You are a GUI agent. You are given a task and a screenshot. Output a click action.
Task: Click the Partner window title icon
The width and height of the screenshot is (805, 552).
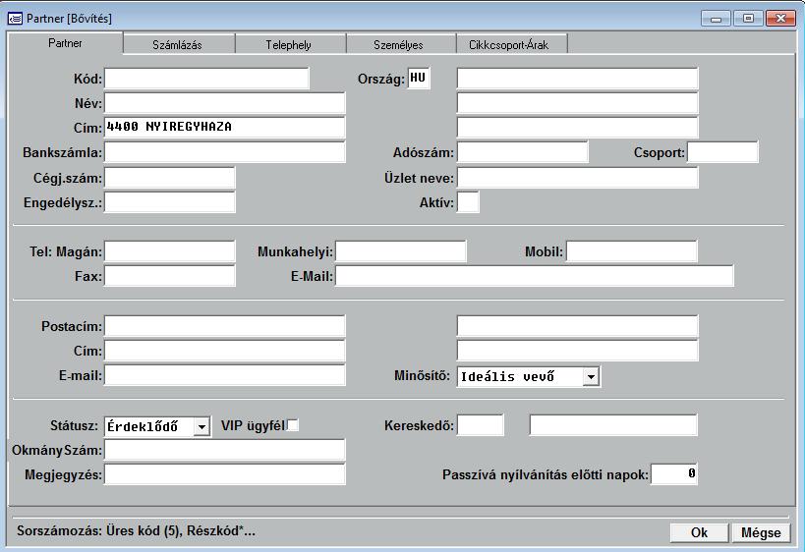pos(15,19)
